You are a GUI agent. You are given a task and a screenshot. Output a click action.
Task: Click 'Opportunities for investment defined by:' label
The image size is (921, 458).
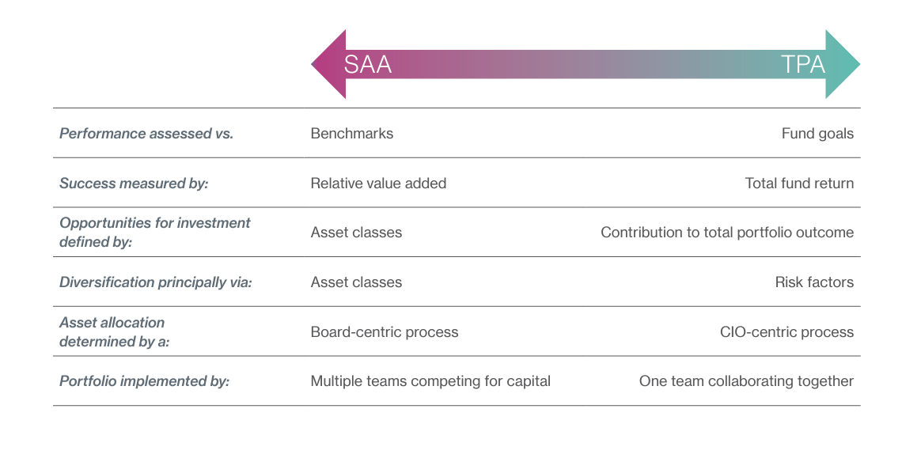click(155, 233)
